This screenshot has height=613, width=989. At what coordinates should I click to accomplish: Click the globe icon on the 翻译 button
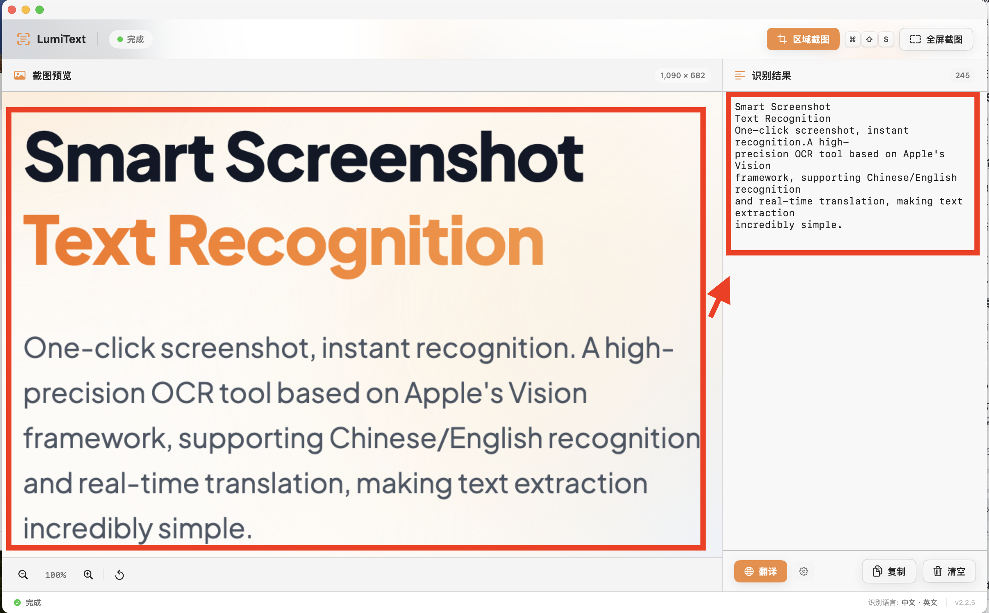click(x=749, y=571)
